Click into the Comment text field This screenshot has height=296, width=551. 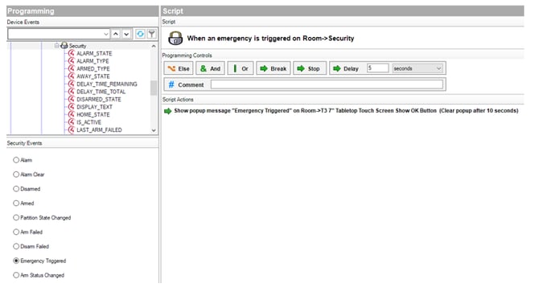(327, 84)
